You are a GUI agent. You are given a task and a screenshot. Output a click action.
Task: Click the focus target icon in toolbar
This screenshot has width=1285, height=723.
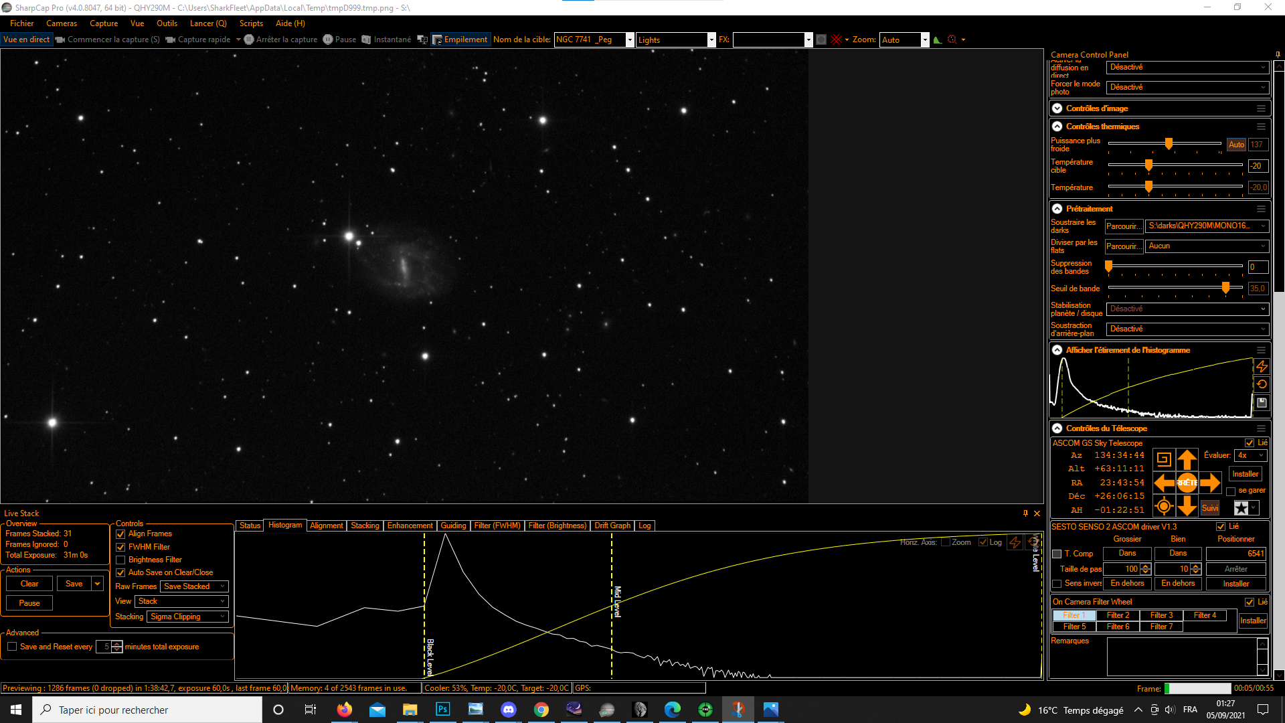click(x=952, y=39)
